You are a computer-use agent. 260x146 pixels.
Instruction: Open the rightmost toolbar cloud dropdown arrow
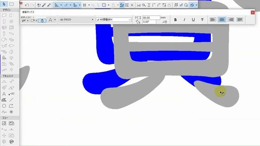(x=197, y=5)
